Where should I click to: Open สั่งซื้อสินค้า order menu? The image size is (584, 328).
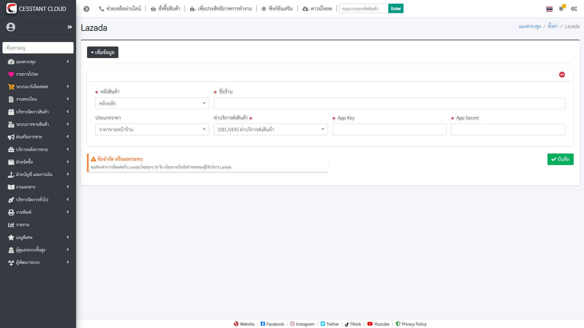[x=165, y=9]
